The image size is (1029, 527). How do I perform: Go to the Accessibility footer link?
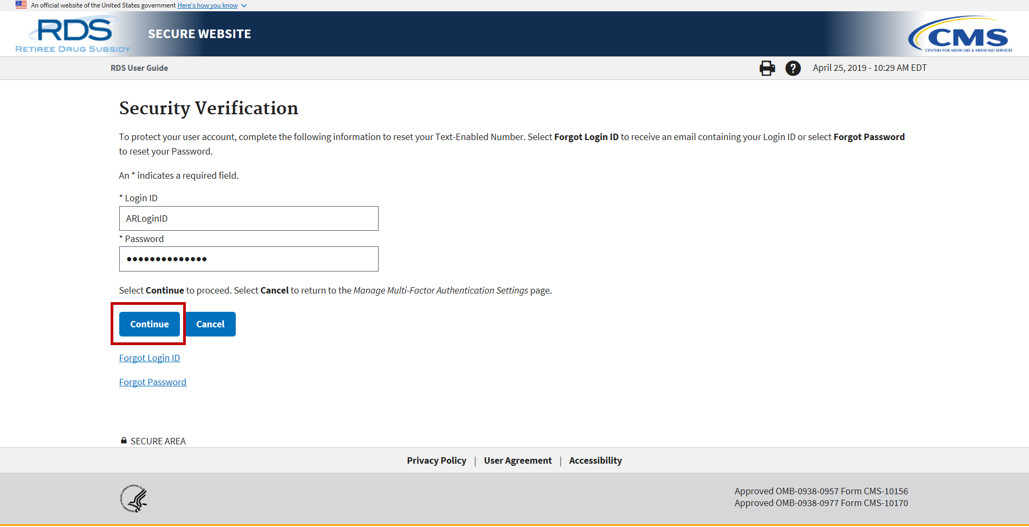click(x=595, y=460)
